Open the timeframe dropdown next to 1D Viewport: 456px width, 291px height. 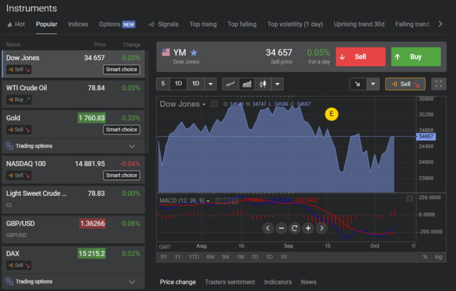(210, 84)
